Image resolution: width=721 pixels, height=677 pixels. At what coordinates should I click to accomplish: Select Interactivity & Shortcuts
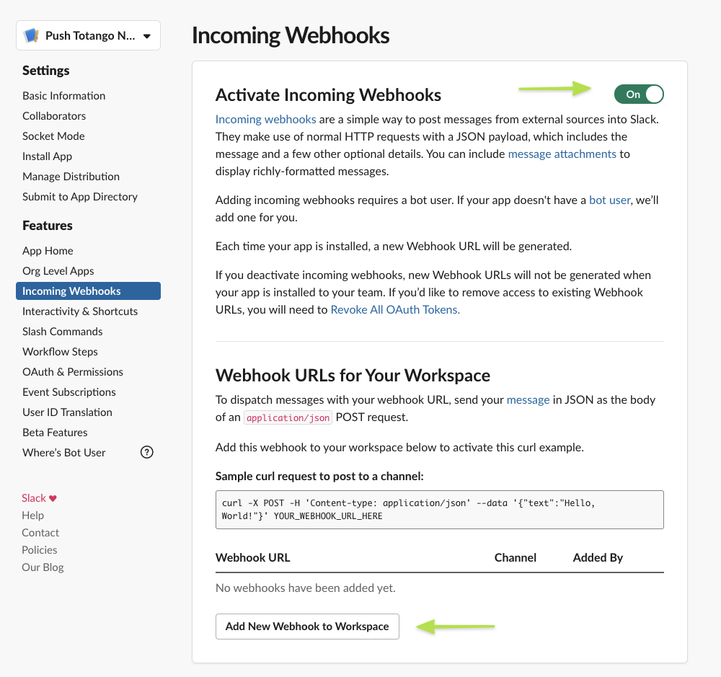pyautogui.click(x=80, y=311)
